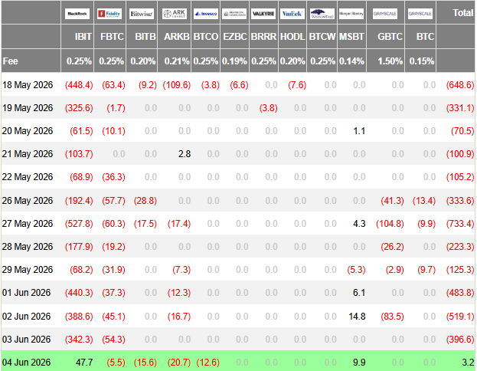The width and height of the screenshot is (477, 371).
Task: Select the 18 May 2026 date row
Action: 238,84
